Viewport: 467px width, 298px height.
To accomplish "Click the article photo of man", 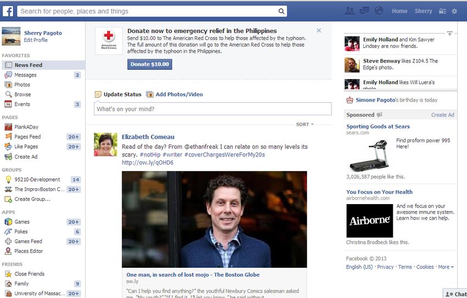I will click(x=214, y=220).
